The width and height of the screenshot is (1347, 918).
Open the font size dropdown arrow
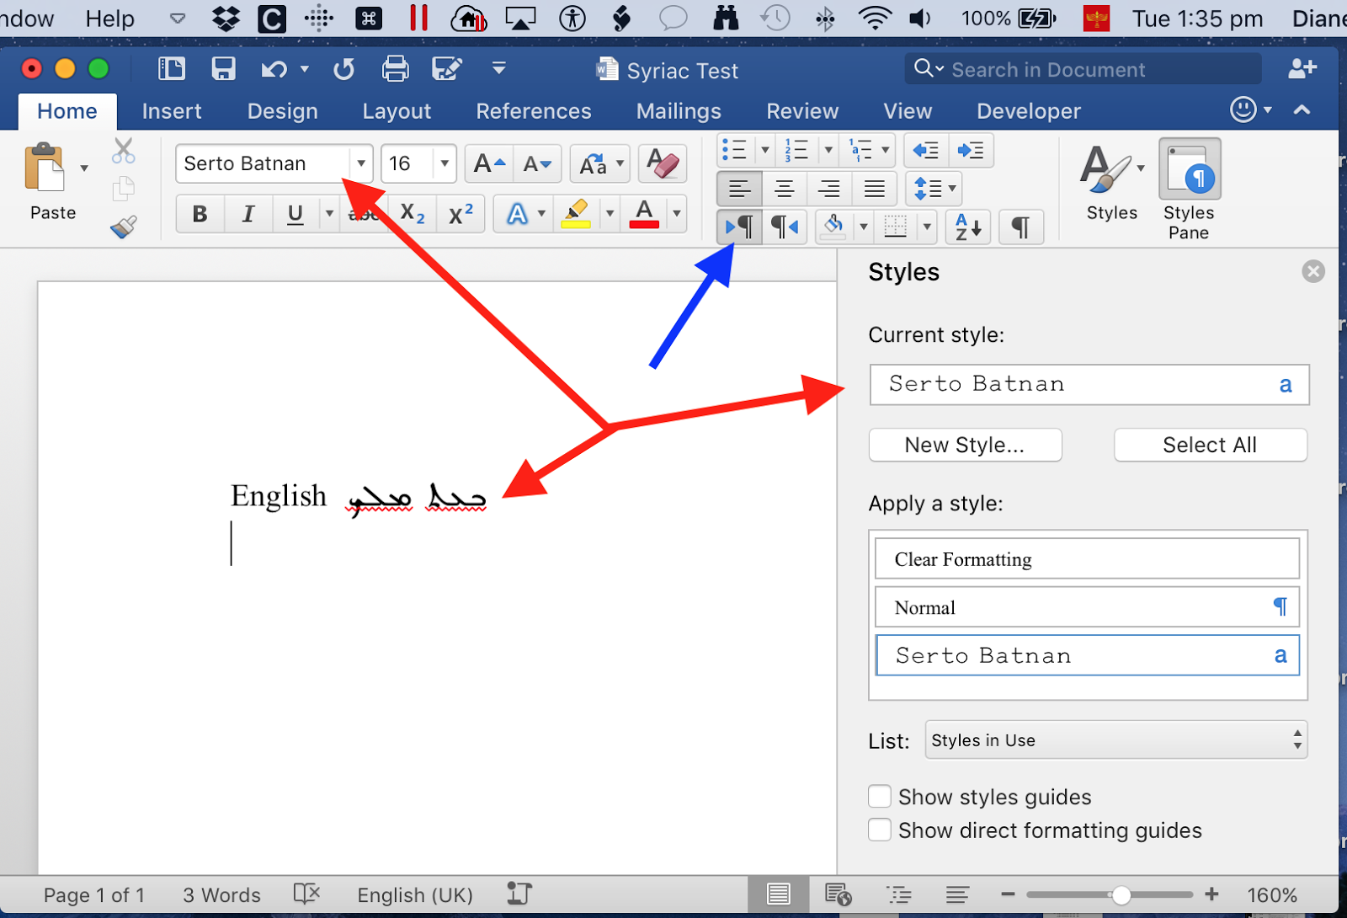point(445,163)
